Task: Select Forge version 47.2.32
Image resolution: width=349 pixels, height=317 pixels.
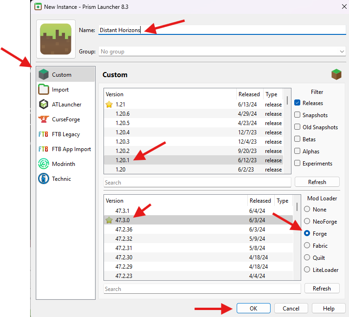Action: [198, 238]
